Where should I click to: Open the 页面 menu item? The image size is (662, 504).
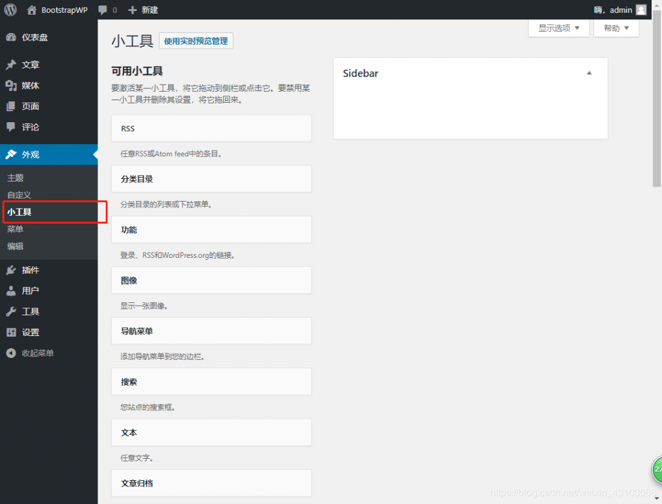(48, 106)
